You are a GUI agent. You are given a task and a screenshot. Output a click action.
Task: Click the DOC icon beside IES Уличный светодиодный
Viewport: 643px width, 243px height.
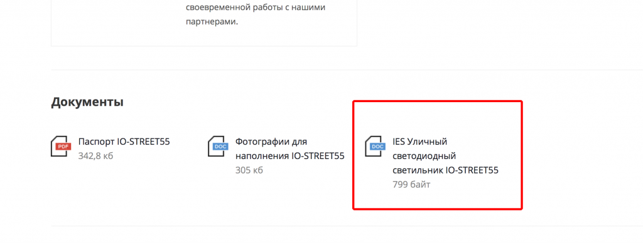click(376, 146)
